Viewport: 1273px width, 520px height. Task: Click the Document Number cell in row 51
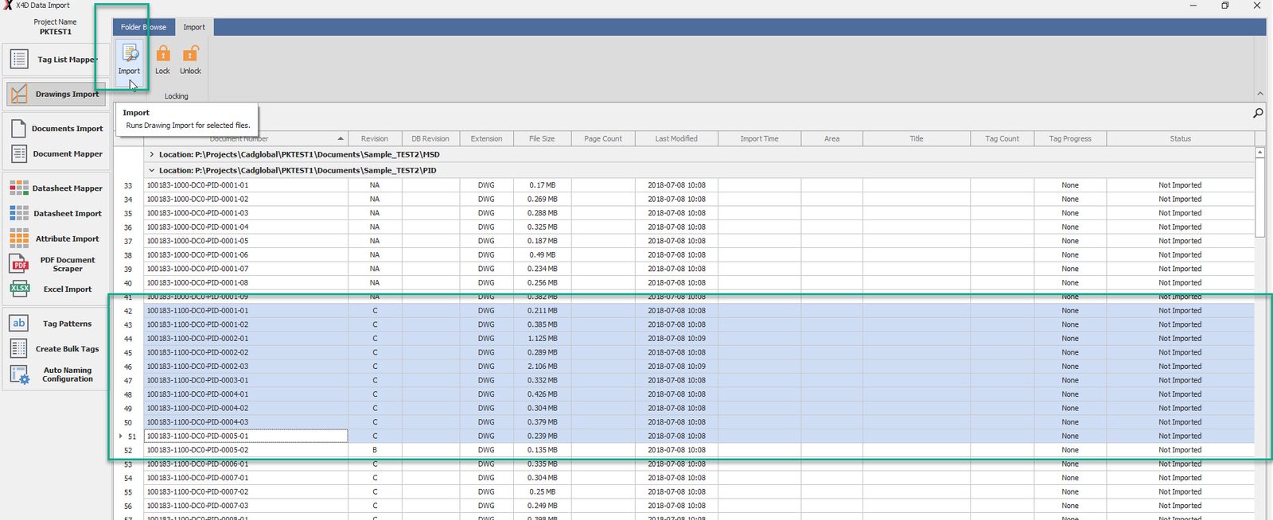245,436
